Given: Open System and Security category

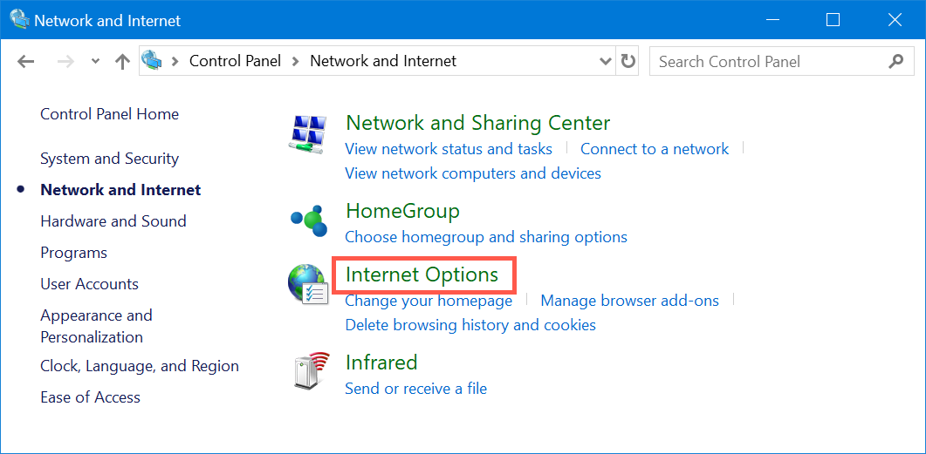Looking at the screenshot, I should 109,159.
